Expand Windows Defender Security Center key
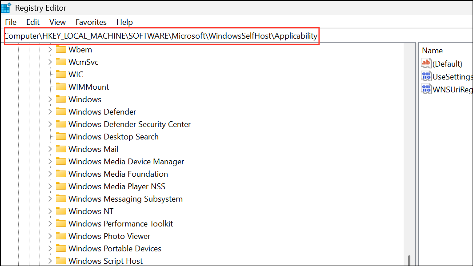473x266 pixels. [50, 124]
